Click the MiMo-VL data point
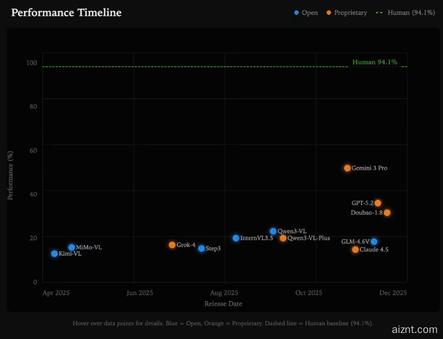This screenshot has height=339, width=443. 72,247
